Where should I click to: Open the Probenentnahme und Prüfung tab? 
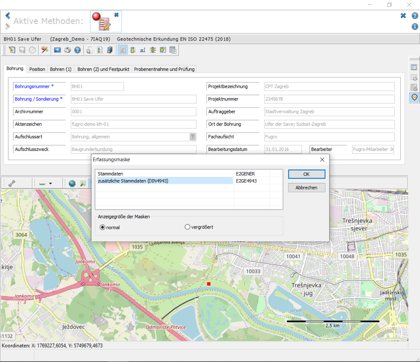pos(164,69)
